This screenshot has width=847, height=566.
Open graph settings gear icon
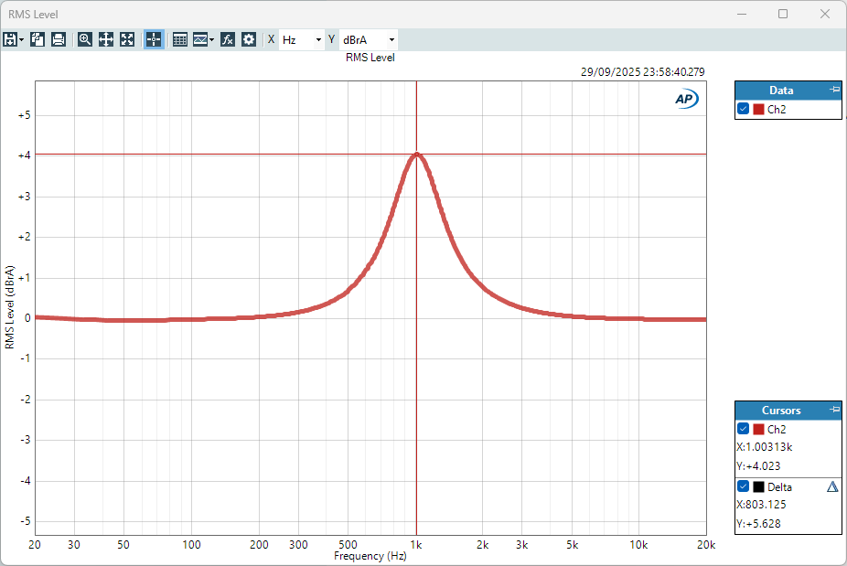click(249, 39)
